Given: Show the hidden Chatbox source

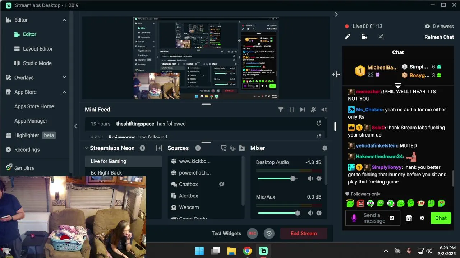Looking at the screenshot, I should coord(222,184).
